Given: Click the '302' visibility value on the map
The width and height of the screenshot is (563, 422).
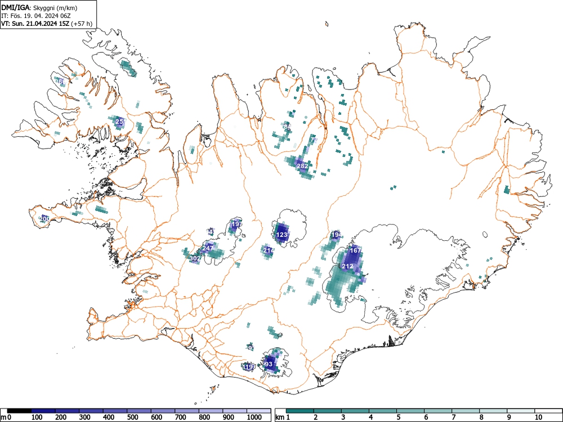Looking at the screenshot, I should (x=195, y=258).
